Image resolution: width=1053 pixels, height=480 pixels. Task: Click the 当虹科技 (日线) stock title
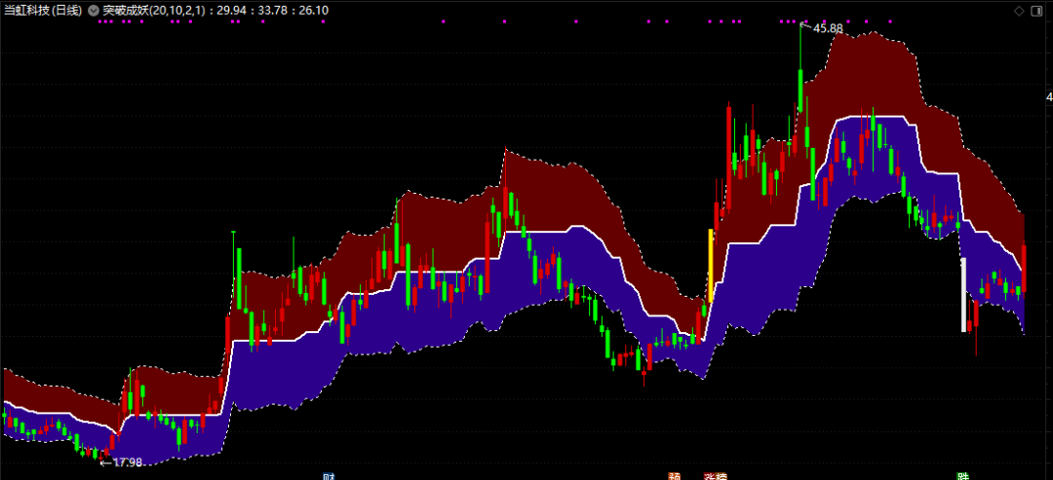[x=43, y=11]
